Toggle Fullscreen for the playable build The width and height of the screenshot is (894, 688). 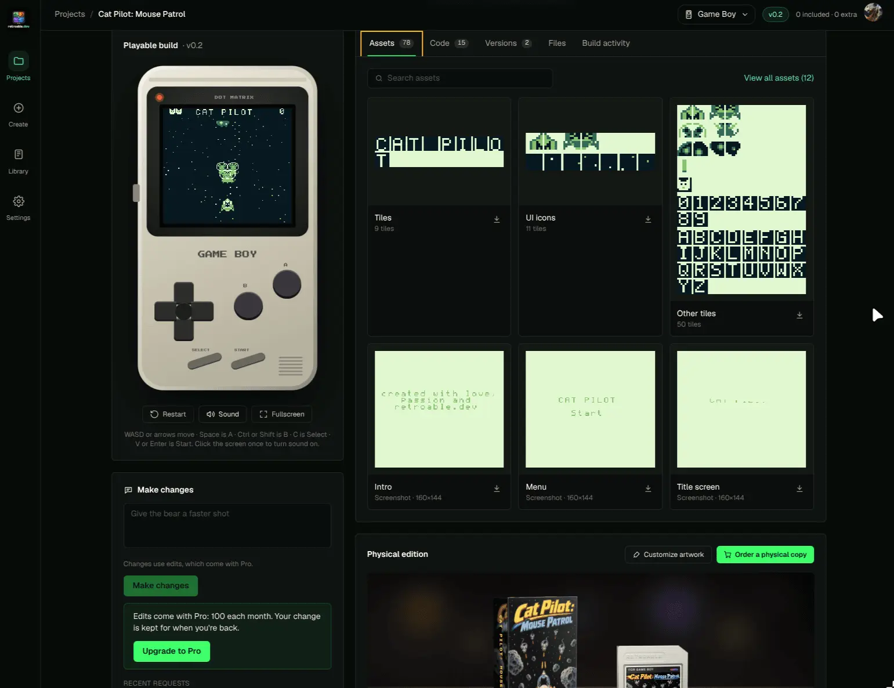click(282, 414)
